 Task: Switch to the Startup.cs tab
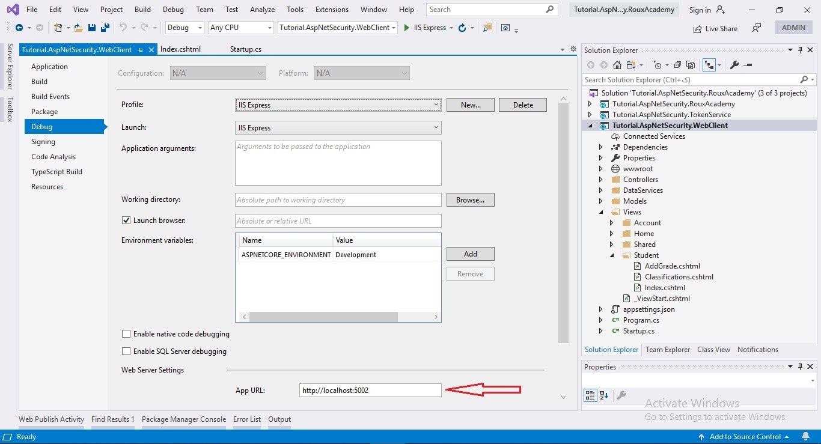[x=245, y=49]
